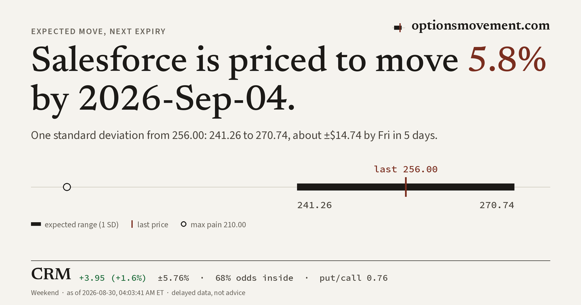The height and width of the screenshot is (305, 581).
Task: Click the last price legend red tick
Action: 132,225
